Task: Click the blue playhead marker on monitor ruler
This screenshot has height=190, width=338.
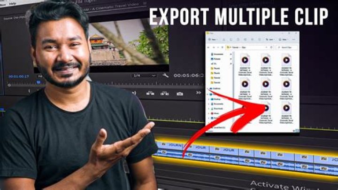Action: click(38, 82)
